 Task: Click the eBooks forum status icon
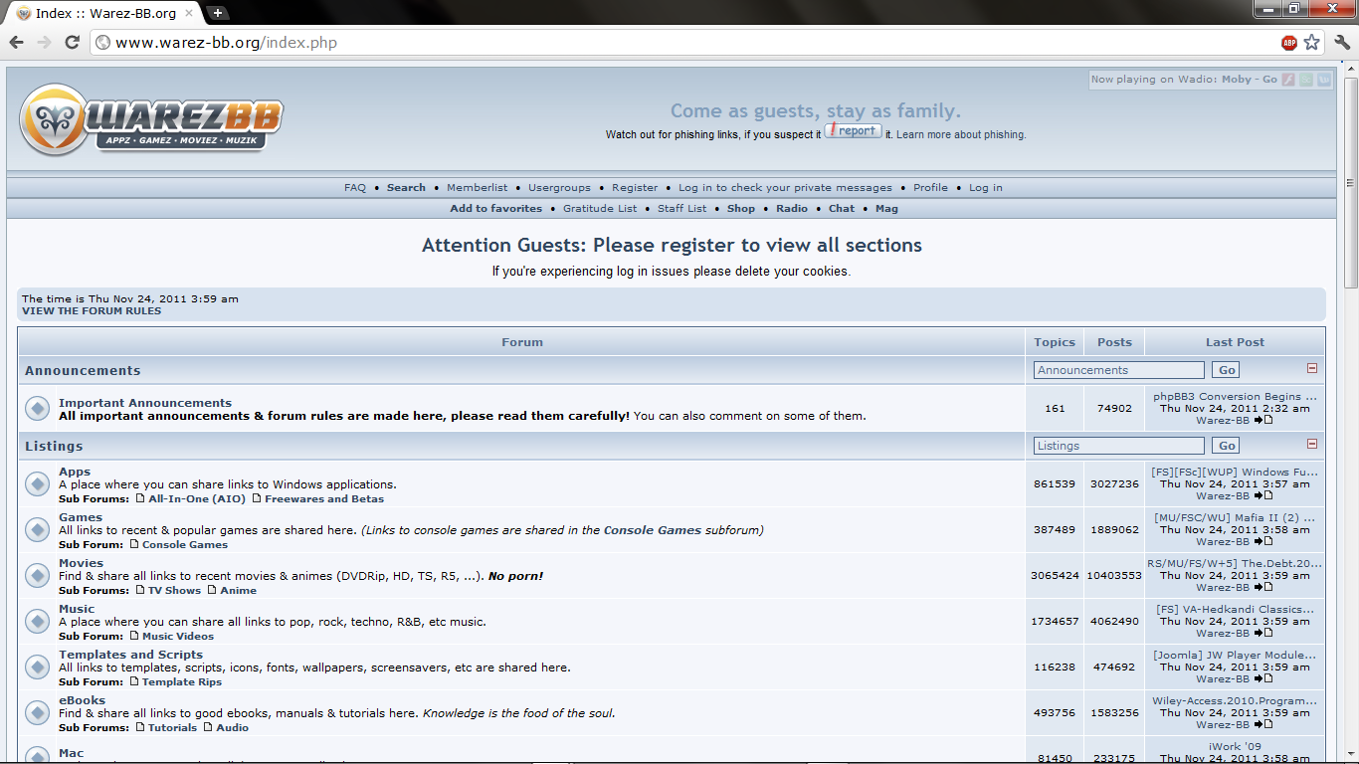pos(37,712)
